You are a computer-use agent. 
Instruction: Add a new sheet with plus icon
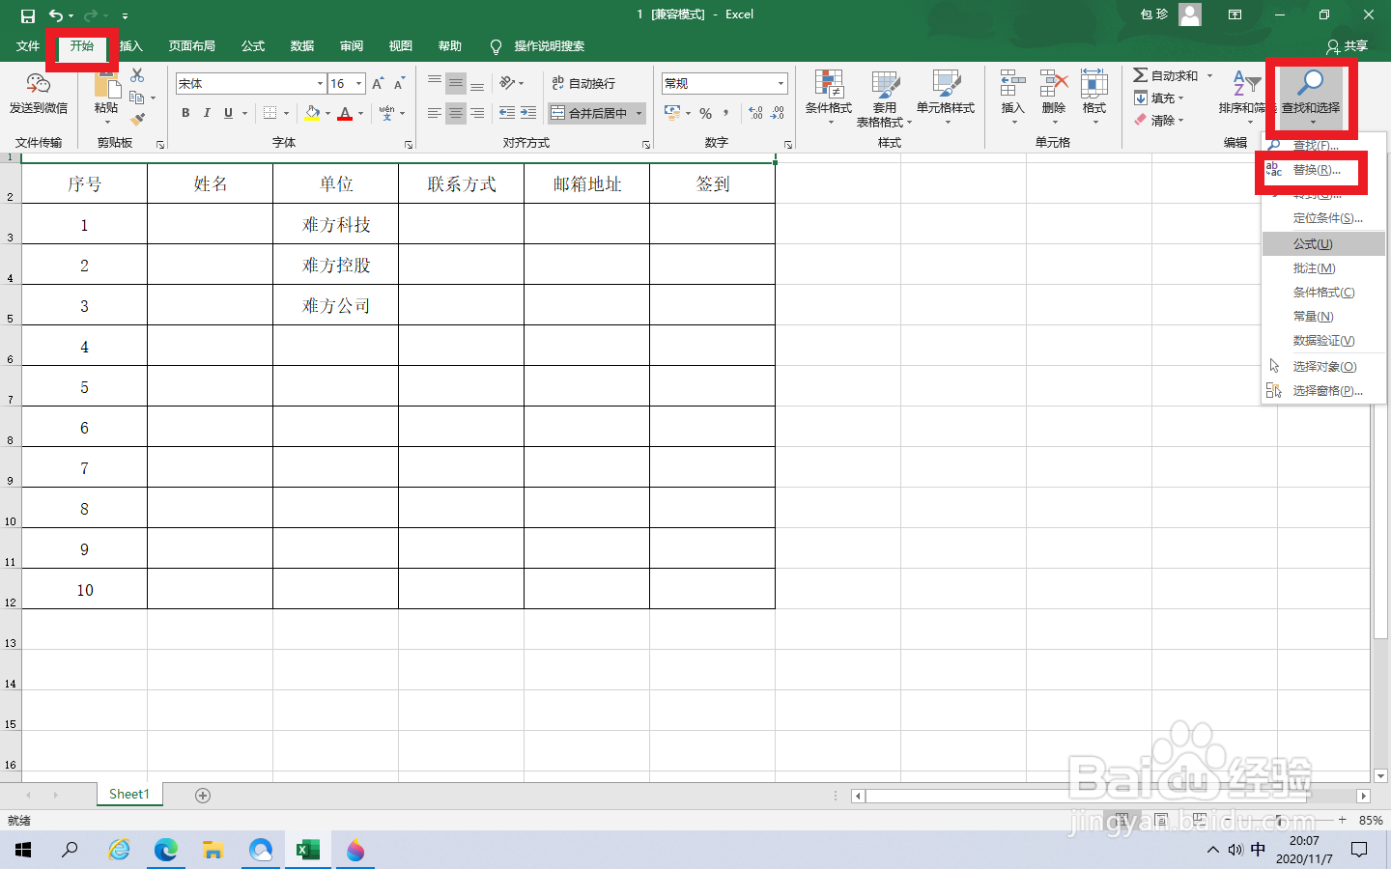coord(203,796)
